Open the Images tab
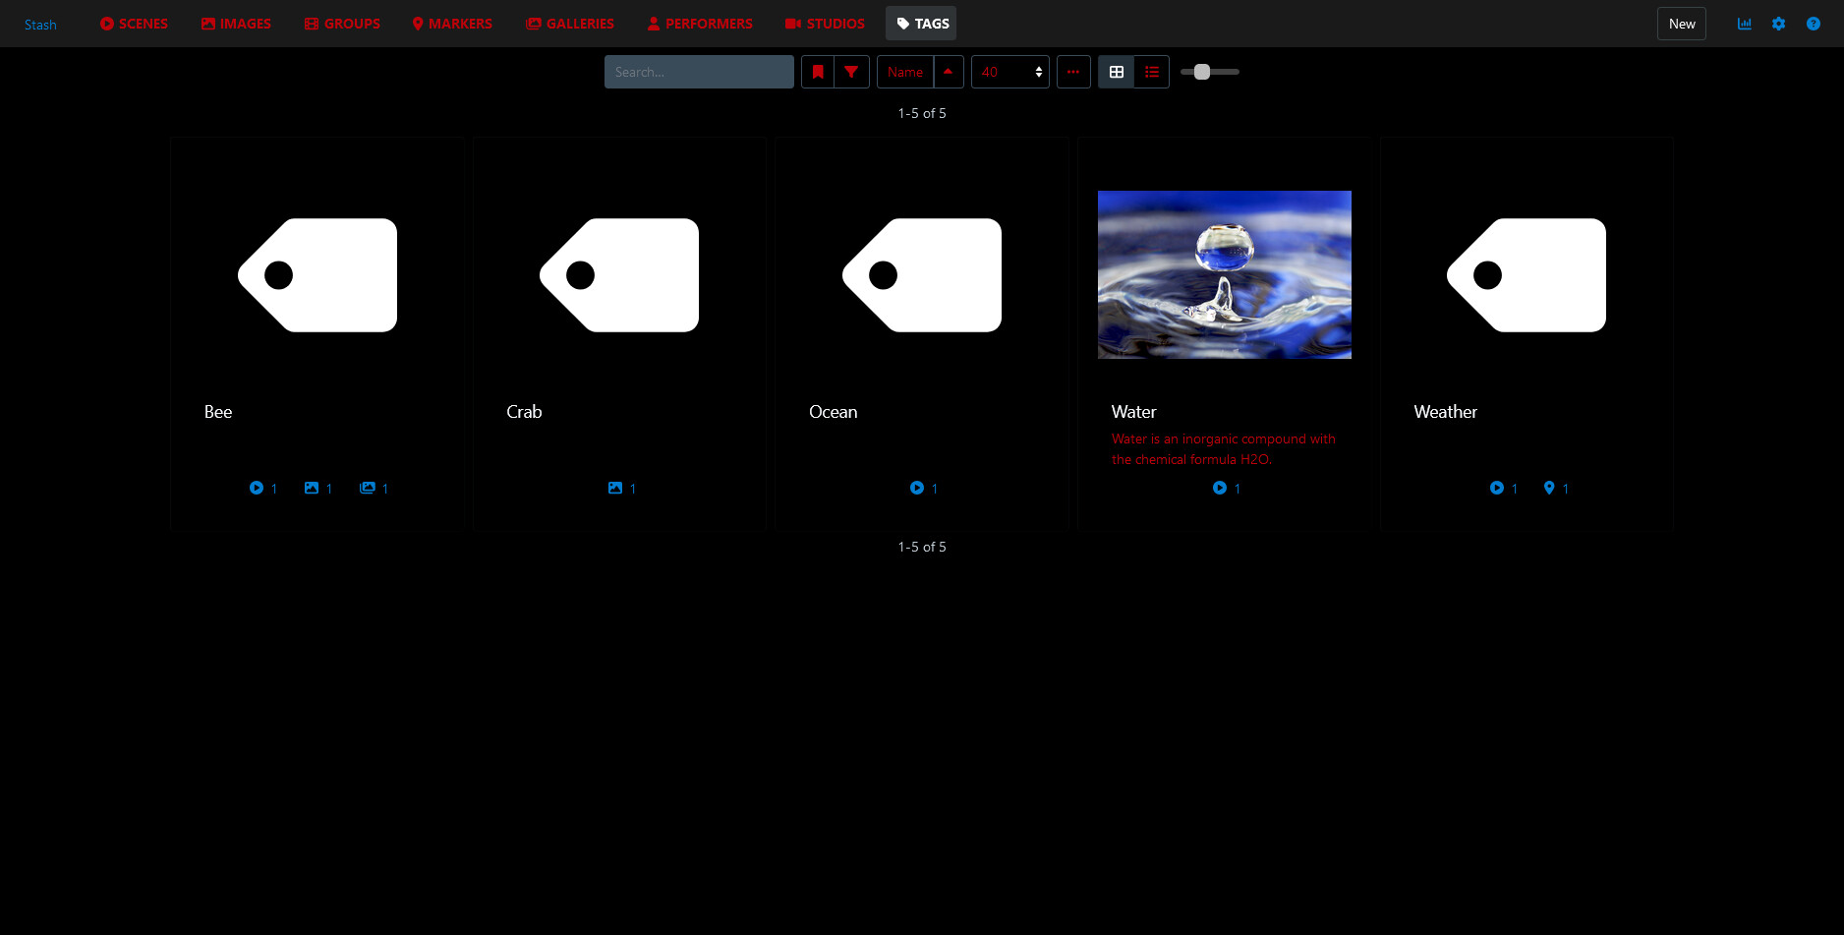 click(236, 24)
